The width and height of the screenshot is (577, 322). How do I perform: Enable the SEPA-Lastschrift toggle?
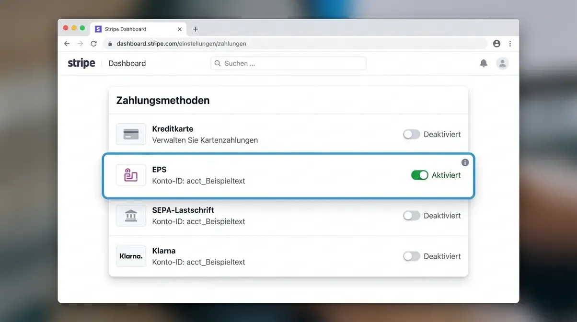(412, 216)
